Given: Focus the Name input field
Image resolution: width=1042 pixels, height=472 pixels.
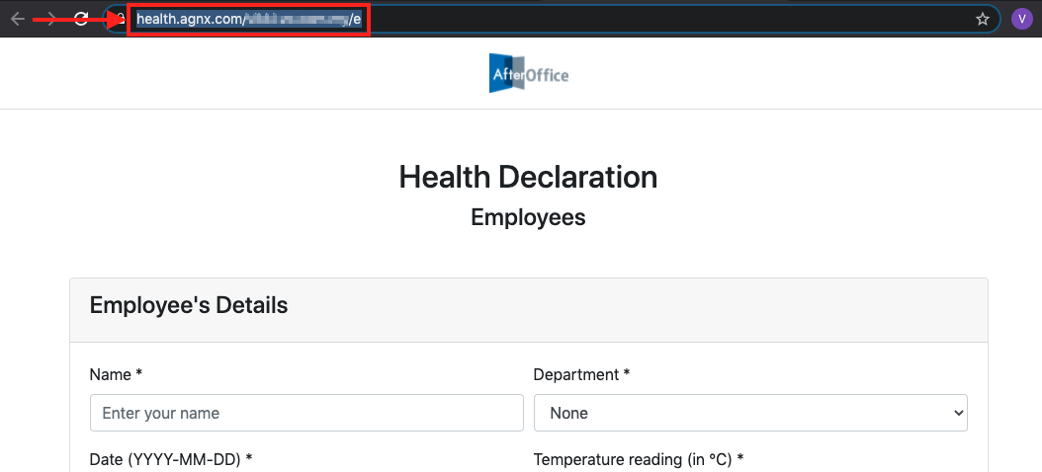Looking at the screenshot, I should coord(306,413).
